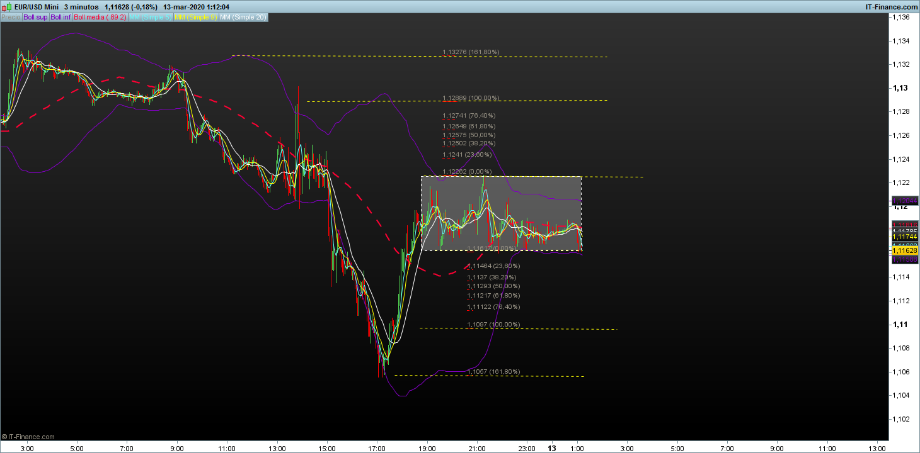The image size is (920, 453).
Task: Click the 13 date marker on time axis
Action: click(552, 448)
